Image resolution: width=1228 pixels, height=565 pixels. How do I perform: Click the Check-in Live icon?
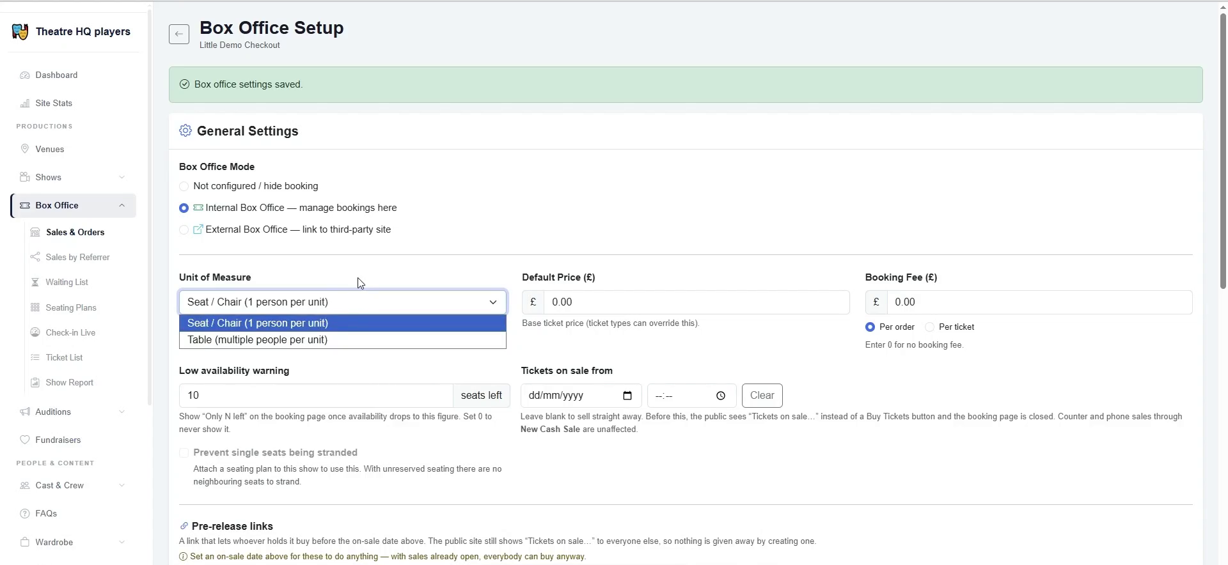coord(35,332)
